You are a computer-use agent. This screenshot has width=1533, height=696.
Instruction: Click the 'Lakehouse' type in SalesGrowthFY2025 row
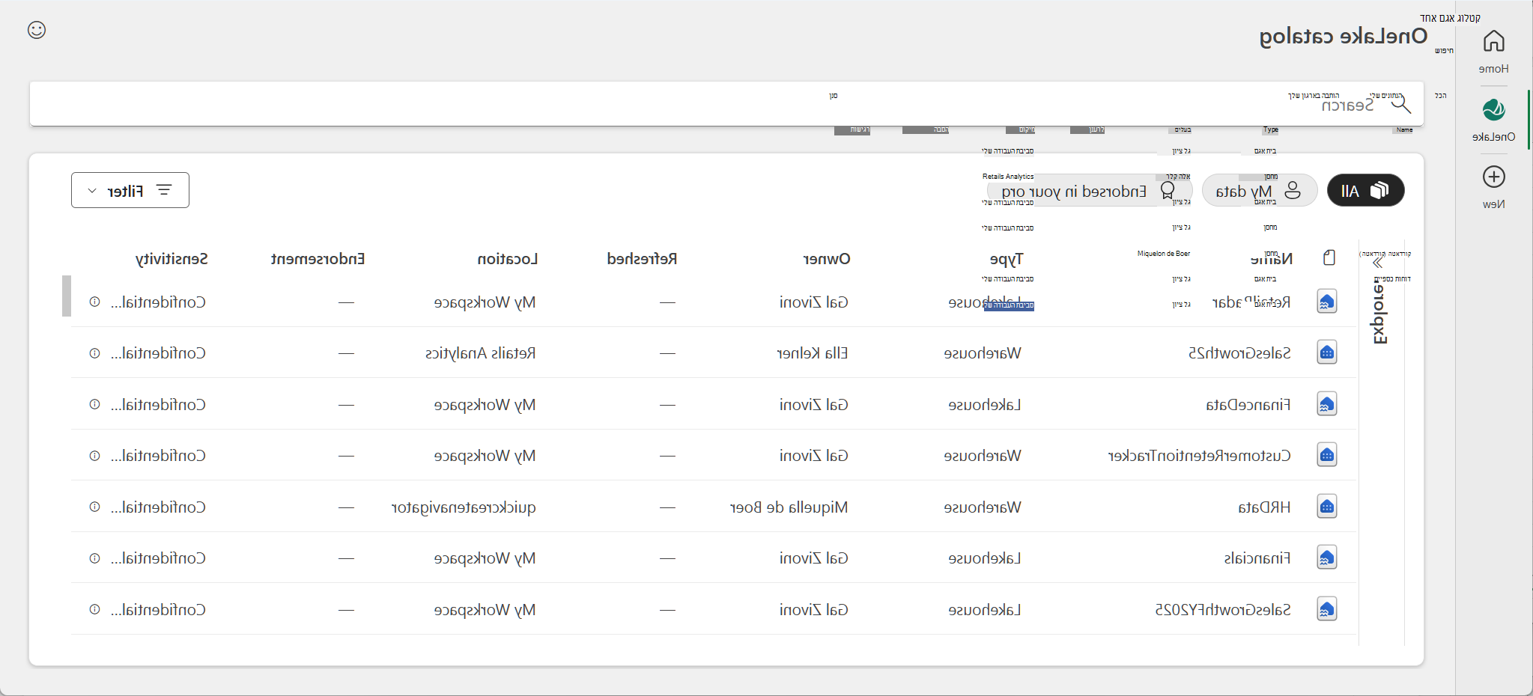point(985,610)
